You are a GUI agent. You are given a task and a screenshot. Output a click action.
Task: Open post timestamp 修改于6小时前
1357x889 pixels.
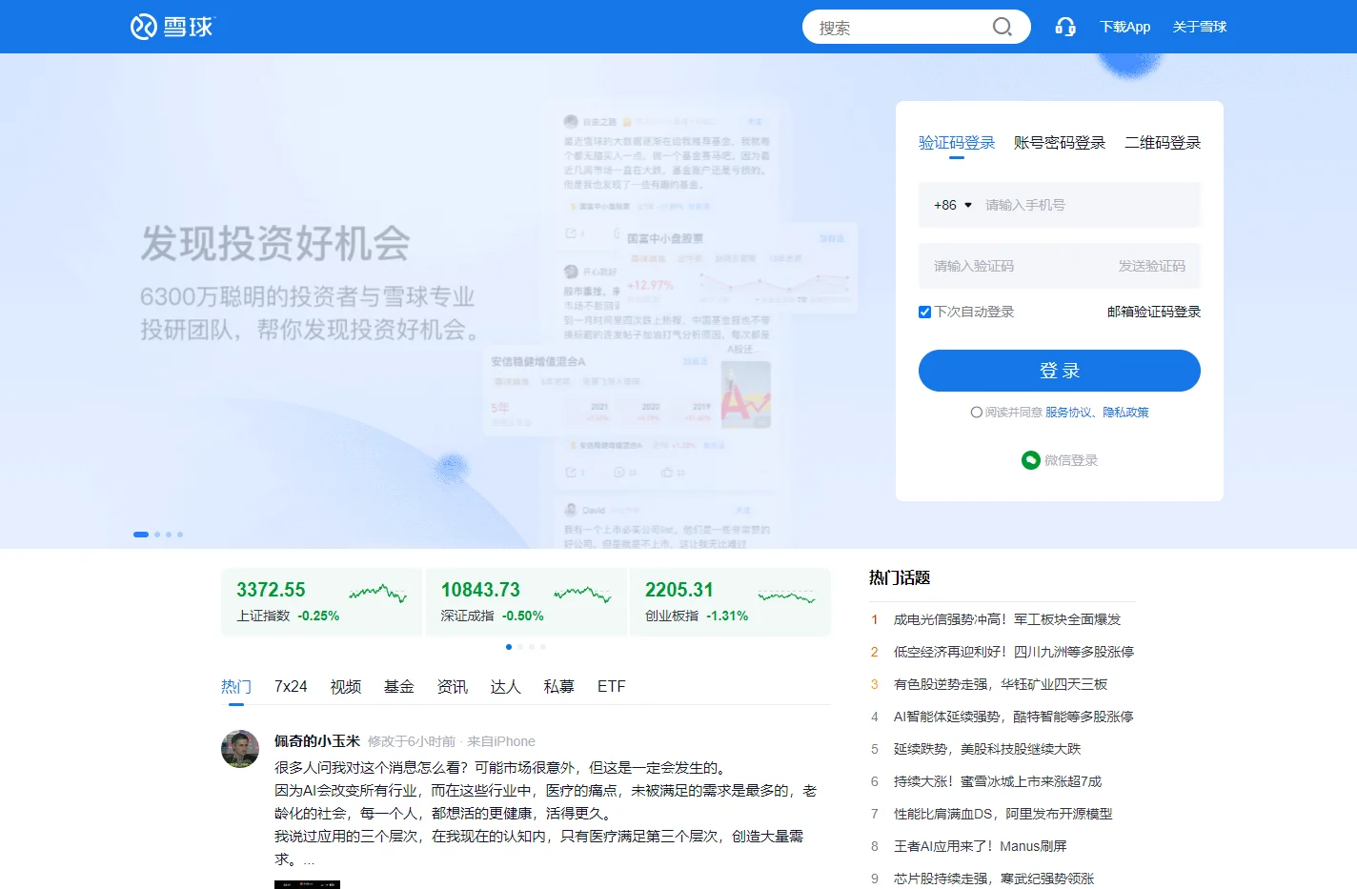[412, 741]
